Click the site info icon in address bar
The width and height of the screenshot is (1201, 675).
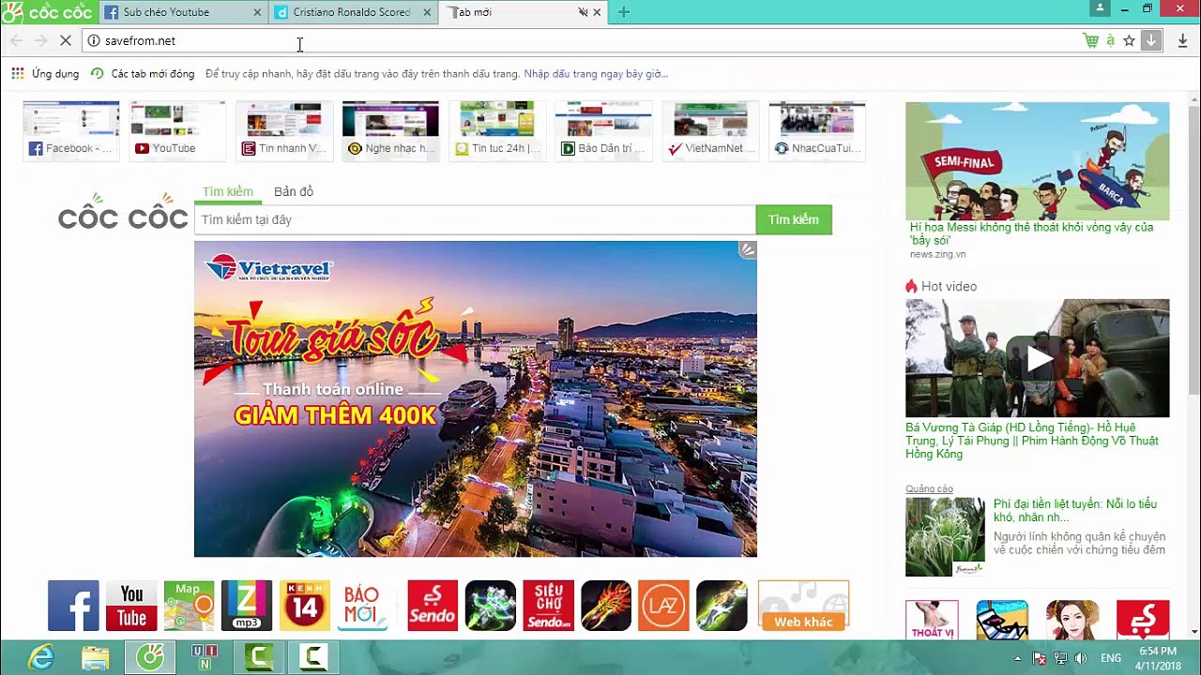tap(94, 40)
